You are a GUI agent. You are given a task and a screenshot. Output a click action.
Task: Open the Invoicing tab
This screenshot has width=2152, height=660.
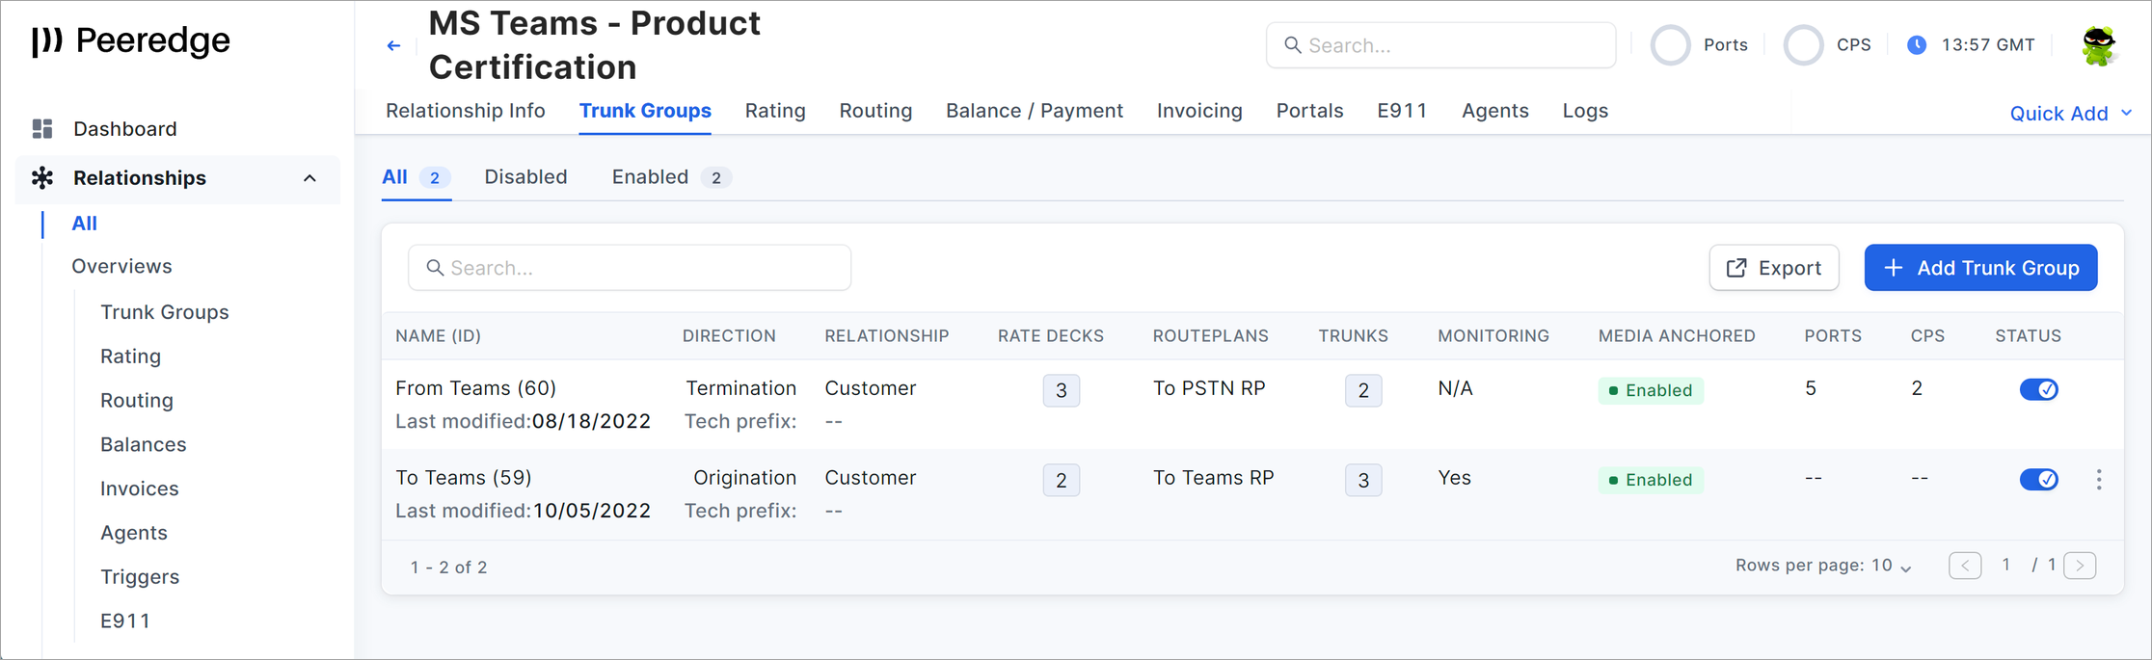click(x=1199, y=111)
